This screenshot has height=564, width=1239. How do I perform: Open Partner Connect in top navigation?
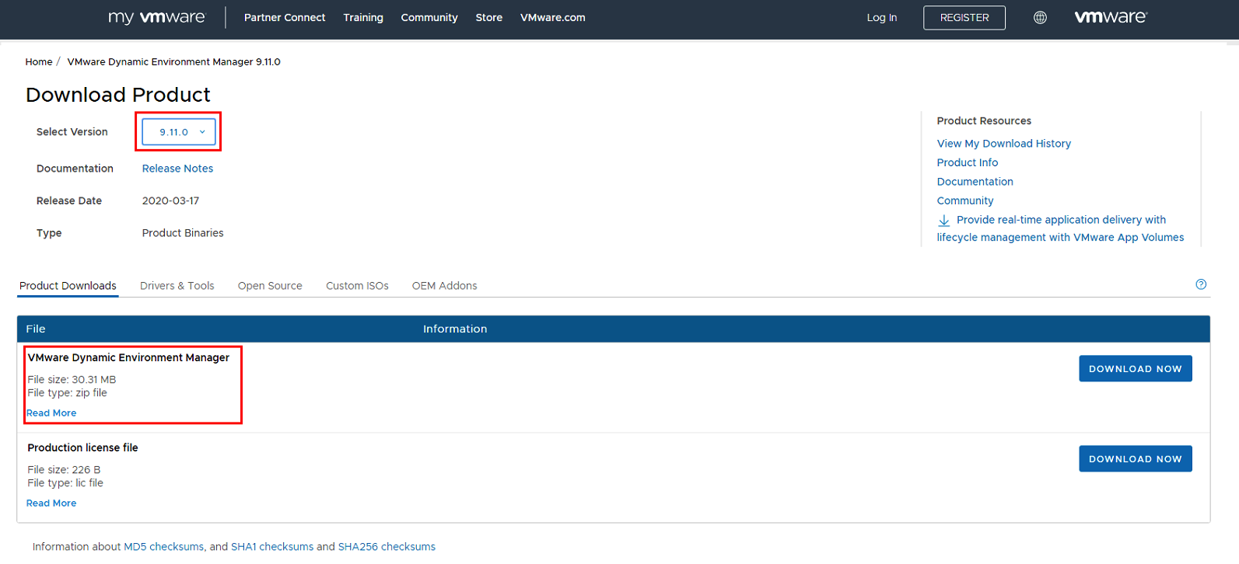coord(285,17)
